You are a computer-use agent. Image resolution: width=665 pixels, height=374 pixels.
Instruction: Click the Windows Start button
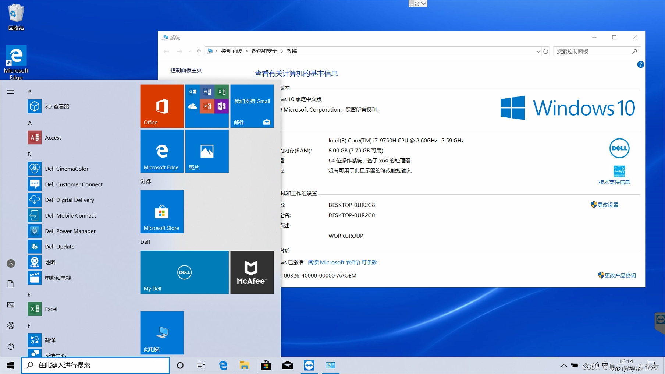pos(10,365)
